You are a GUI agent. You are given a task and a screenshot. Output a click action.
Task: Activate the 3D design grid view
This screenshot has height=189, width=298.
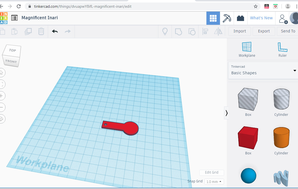pyautogui.click(x=213, y=18)
